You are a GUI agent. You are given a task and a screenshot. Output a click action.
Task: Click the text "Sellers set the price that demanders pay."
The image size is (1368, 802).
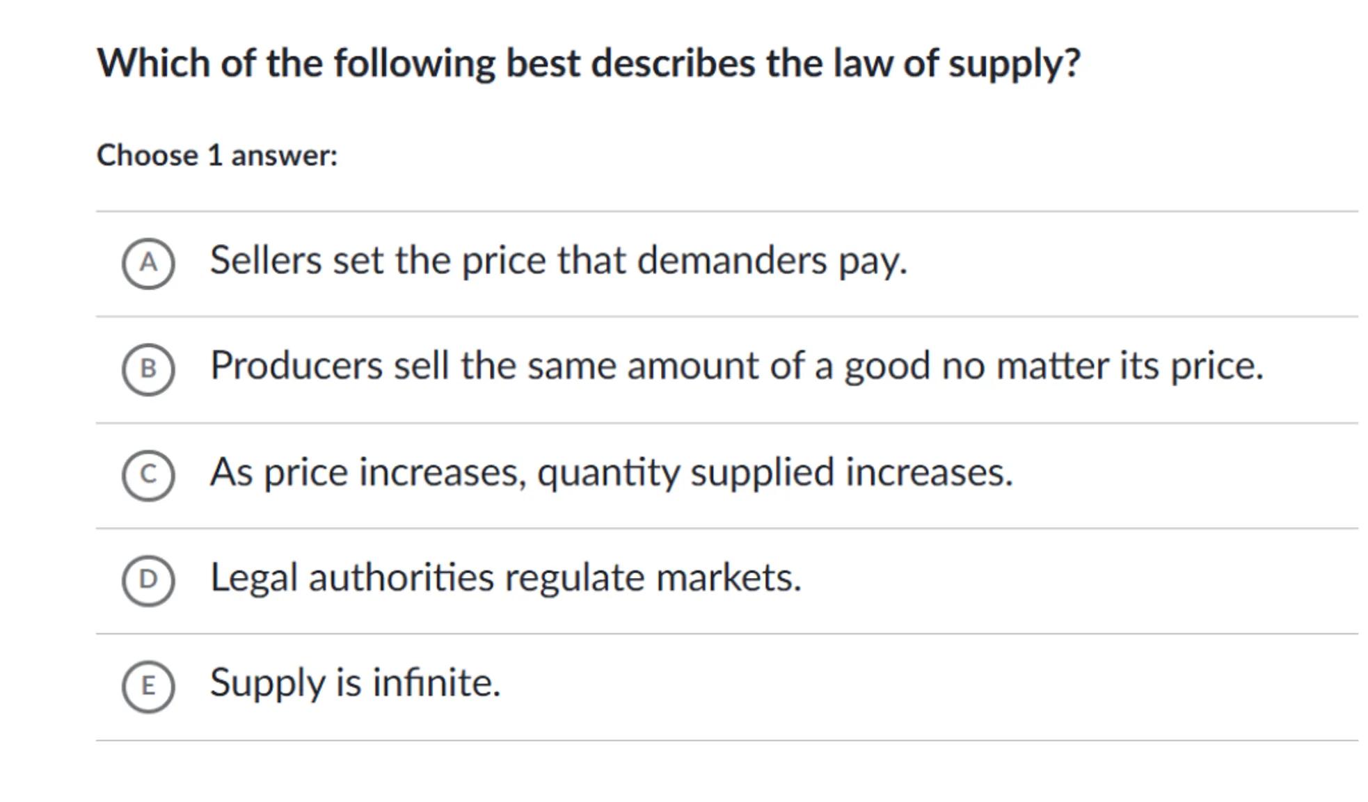coord(558,261)
